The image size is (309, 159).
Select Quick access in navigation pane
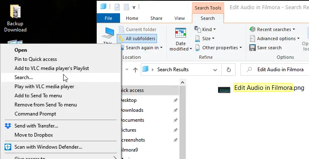(150, 90)
